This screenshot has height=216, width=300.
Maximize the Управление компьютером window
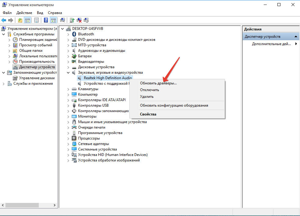(x=279, y=5)
